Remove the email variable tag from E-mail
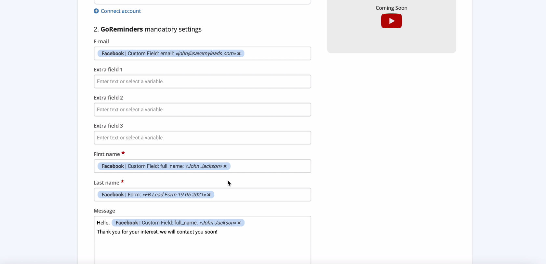 pos(239,54)
